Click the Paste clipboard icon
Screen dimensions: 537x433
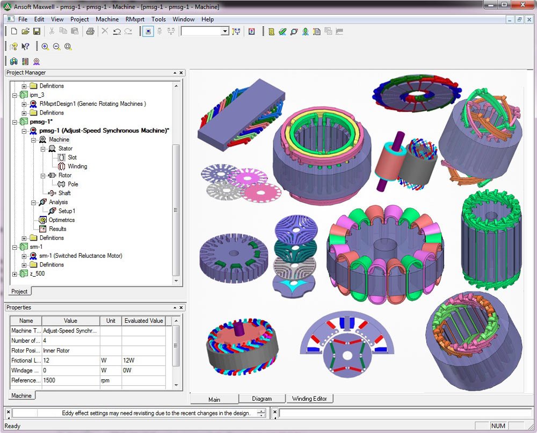pos(74,32)
